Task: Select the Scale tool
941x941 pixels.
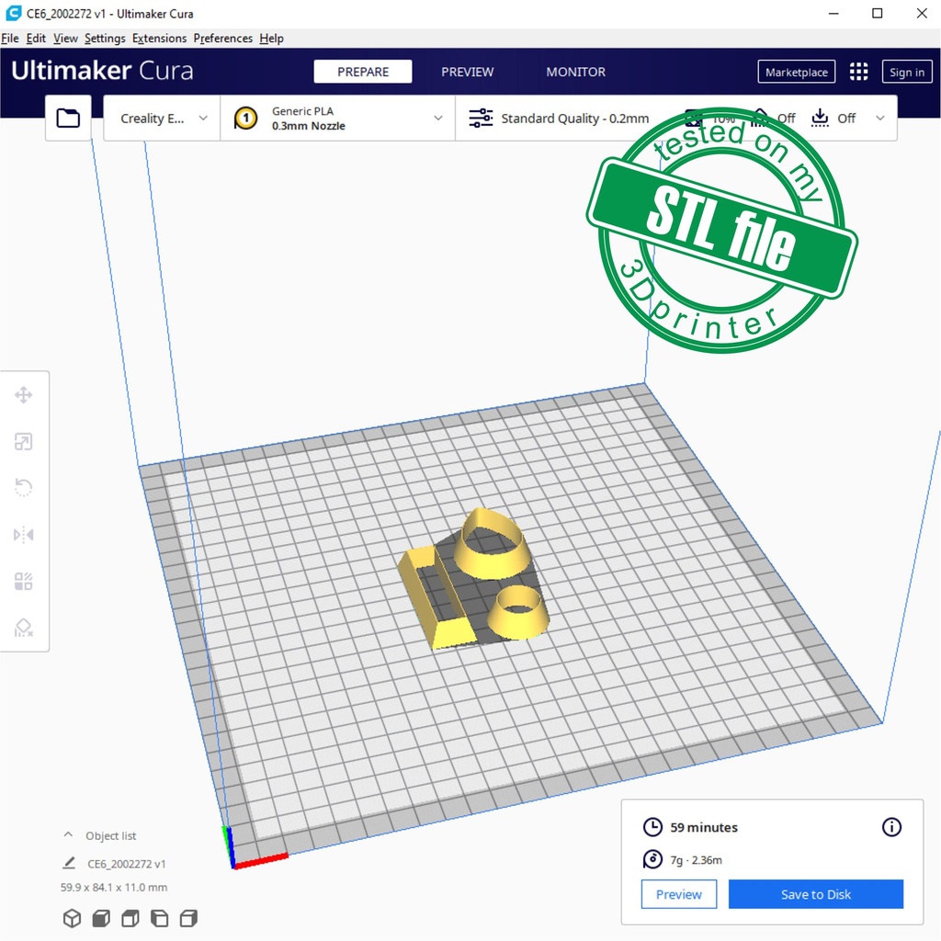Action: pos(24,441)
